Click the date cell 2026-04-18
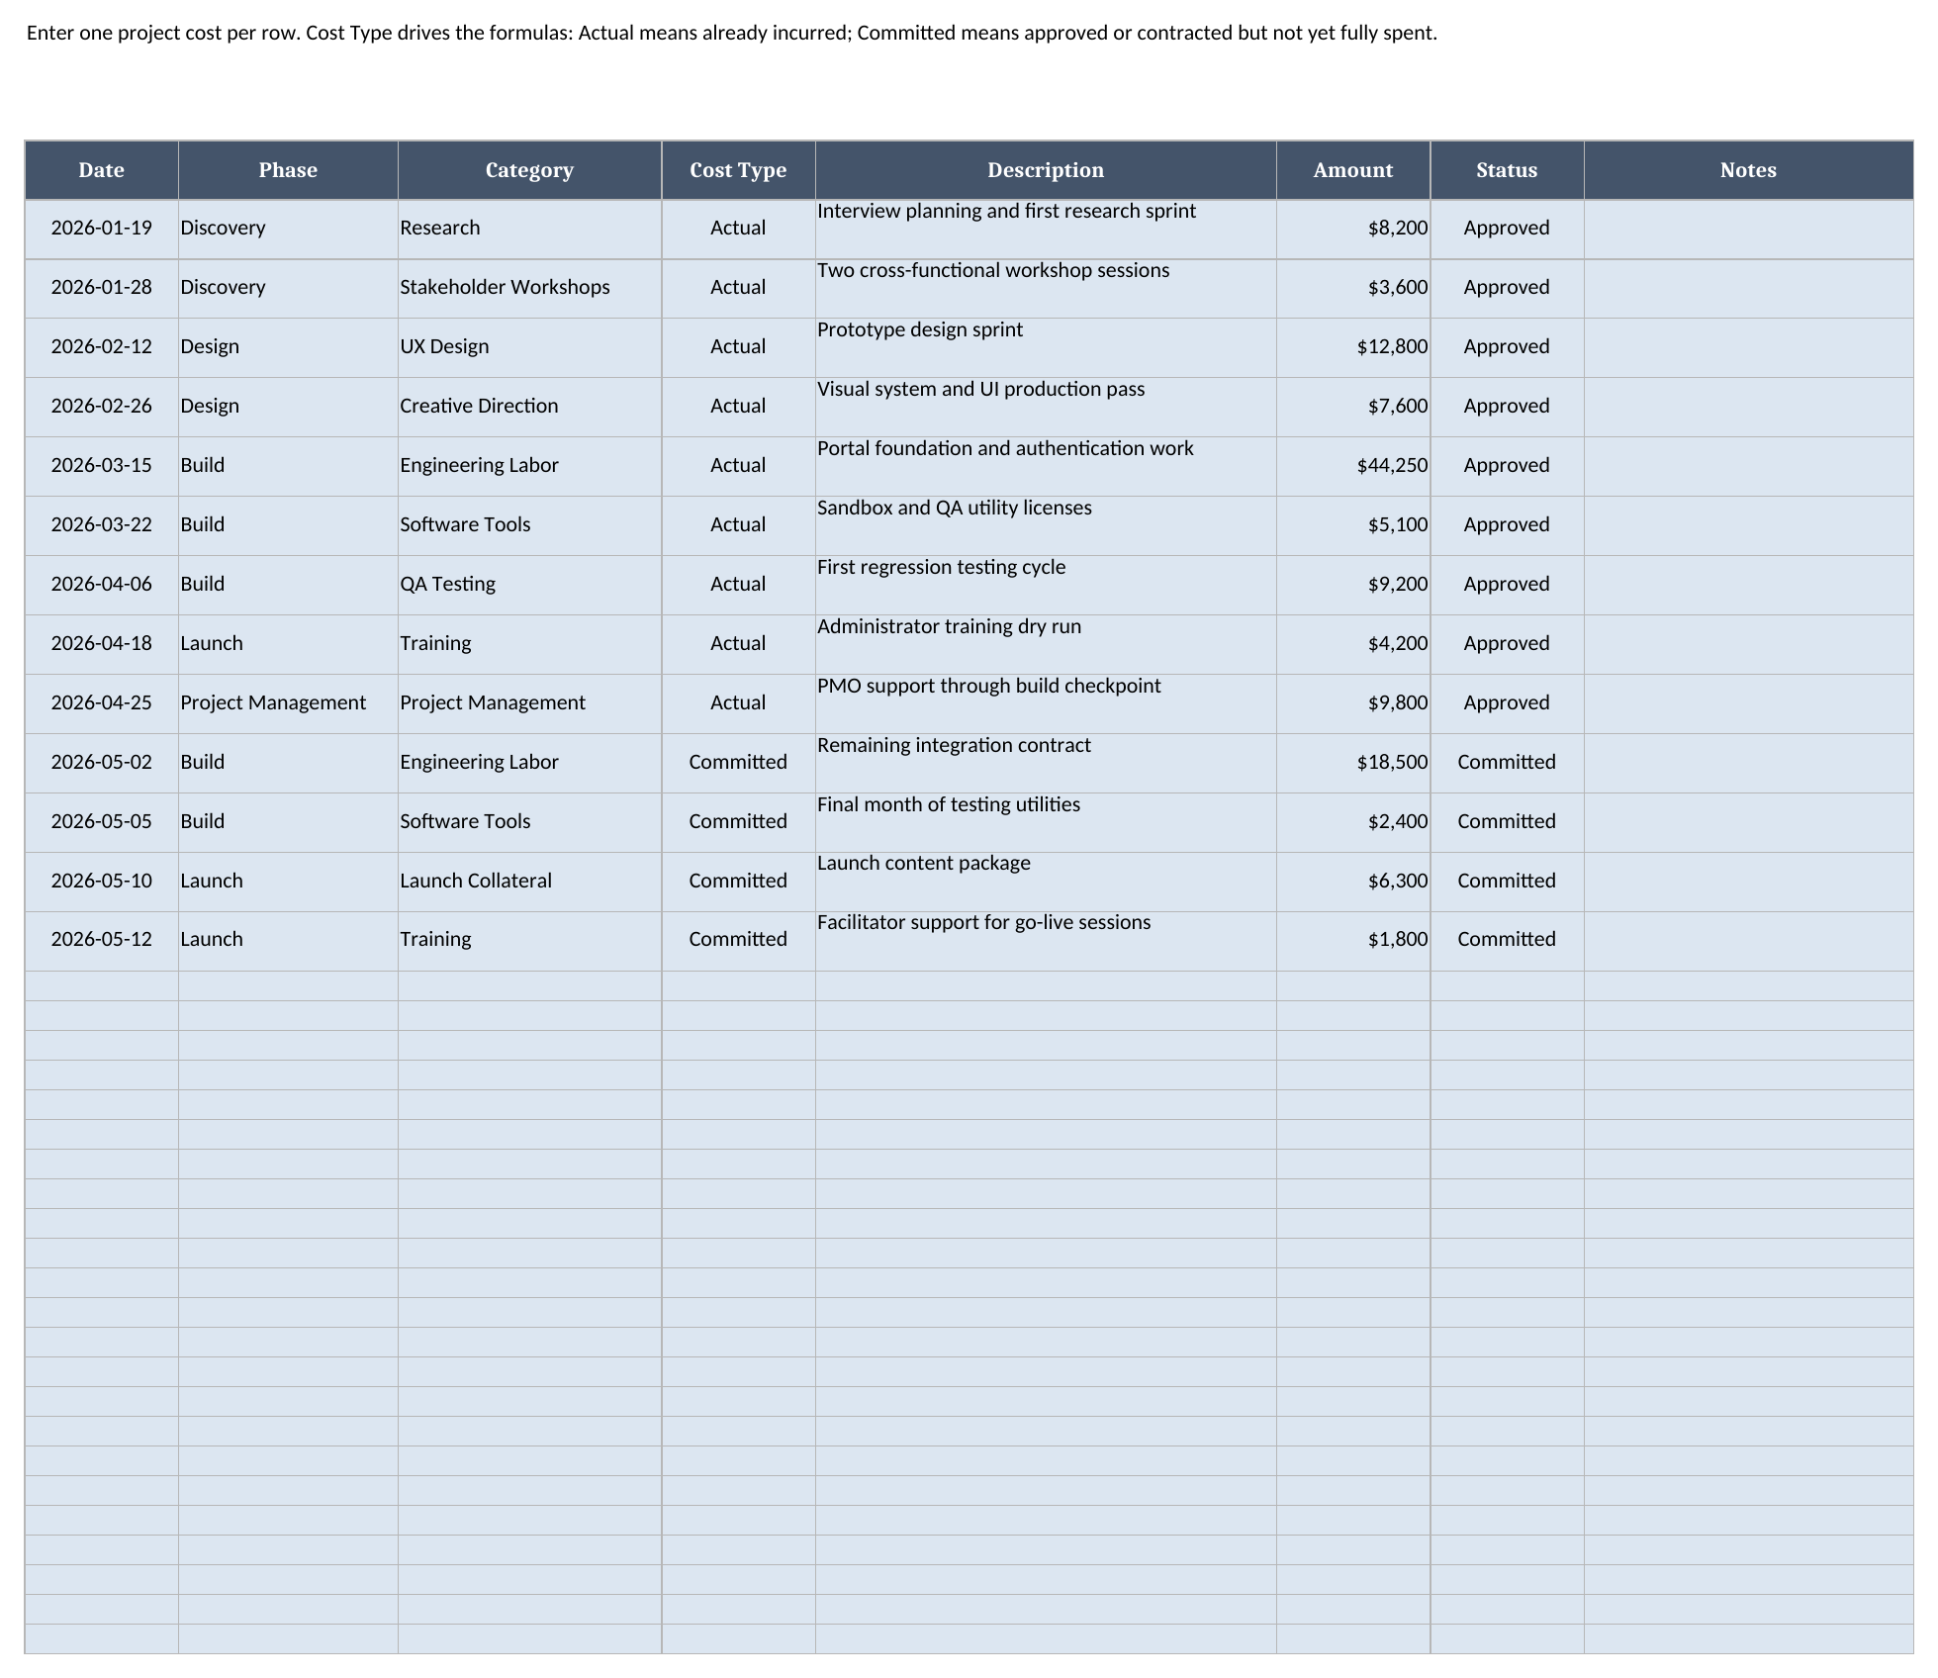The height and width of the screenshot is (1678, 1938). click(101, 644)
